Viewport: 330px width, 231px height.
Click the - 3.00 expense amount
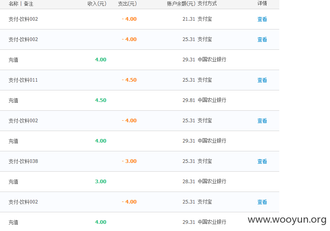point(129,161)
